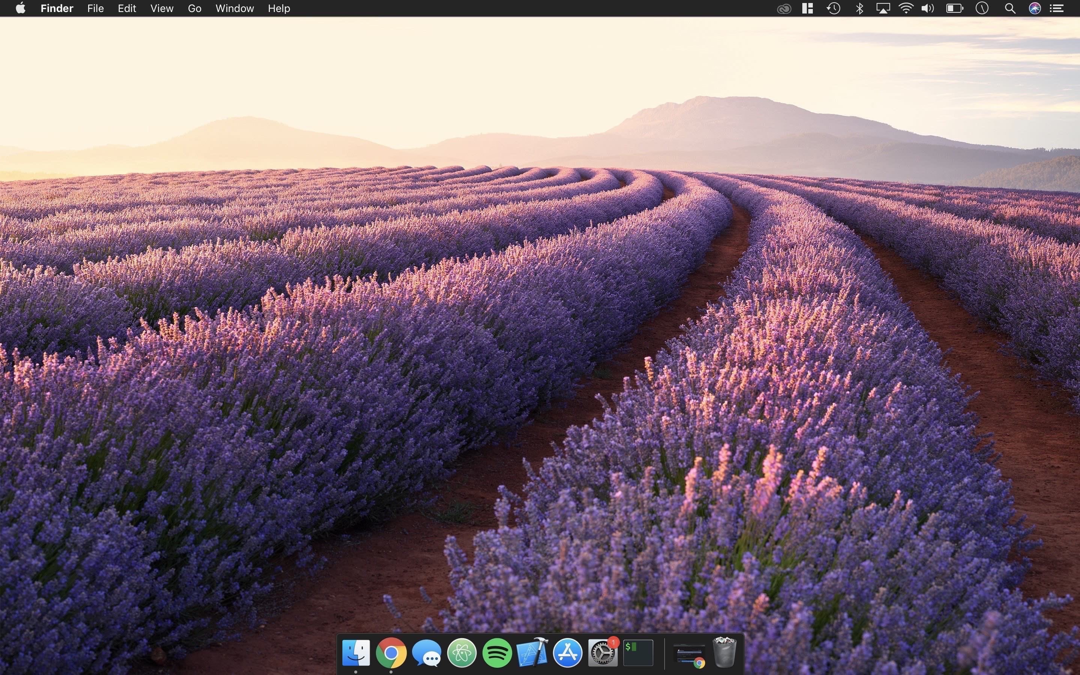Viewport: 1080px width, 675px height.
Task: Open the File menu
Action: (95, 9)
